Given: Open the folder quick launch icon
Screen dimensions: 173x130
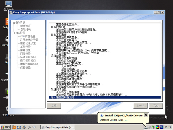Looking at the screenshot, I should point(14,127).
